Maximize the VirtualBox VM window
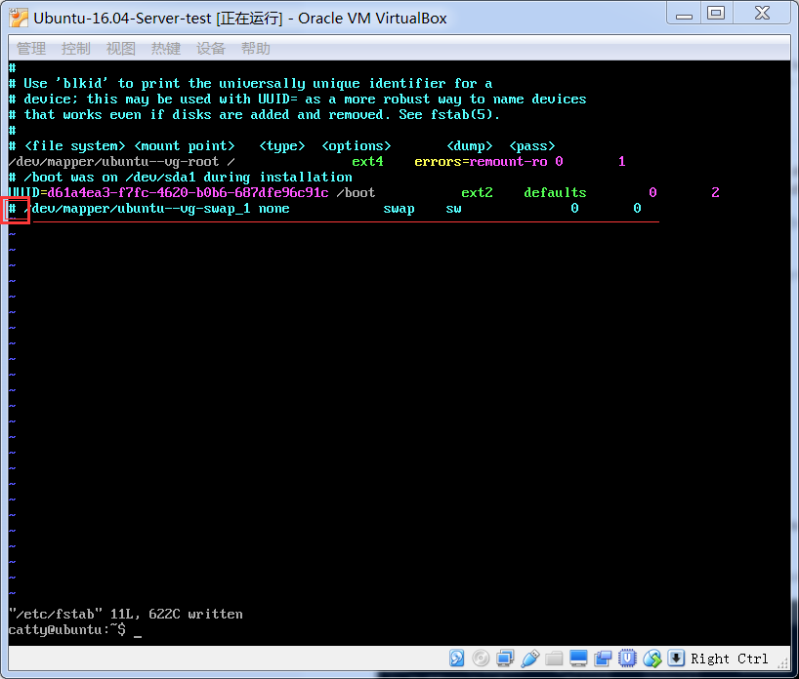This screenshot has width=799, height=679. (716, 14)
